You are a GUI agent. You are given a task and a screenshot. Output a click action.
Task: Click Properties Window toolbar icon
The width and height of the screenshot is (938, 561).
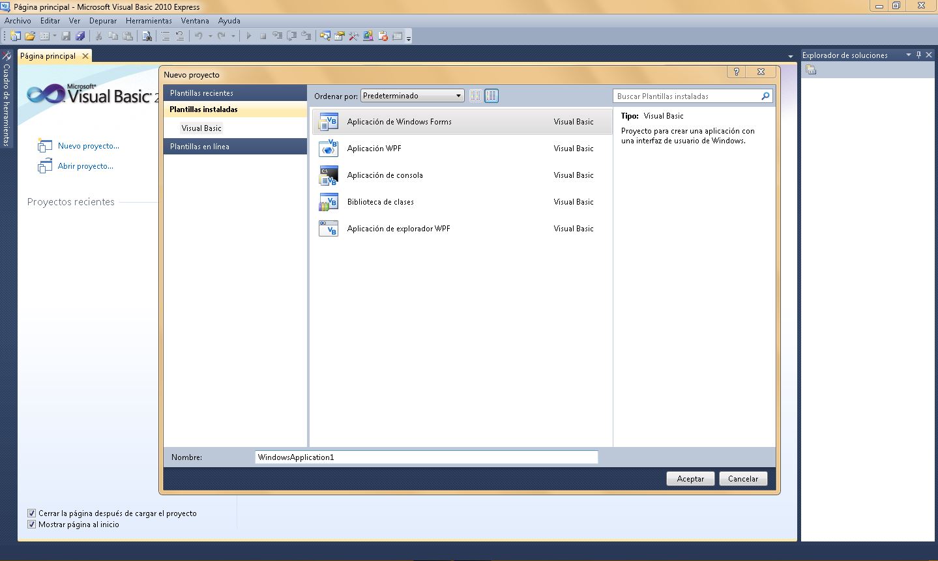pos(339,36)
